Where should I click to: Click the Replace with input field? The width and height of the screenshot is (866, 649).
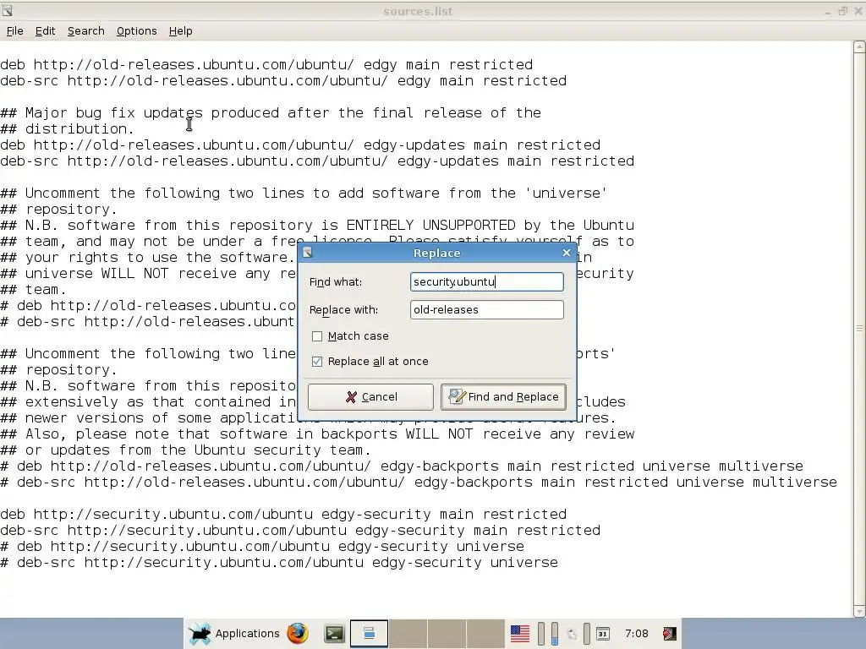(x=486, y=309)
